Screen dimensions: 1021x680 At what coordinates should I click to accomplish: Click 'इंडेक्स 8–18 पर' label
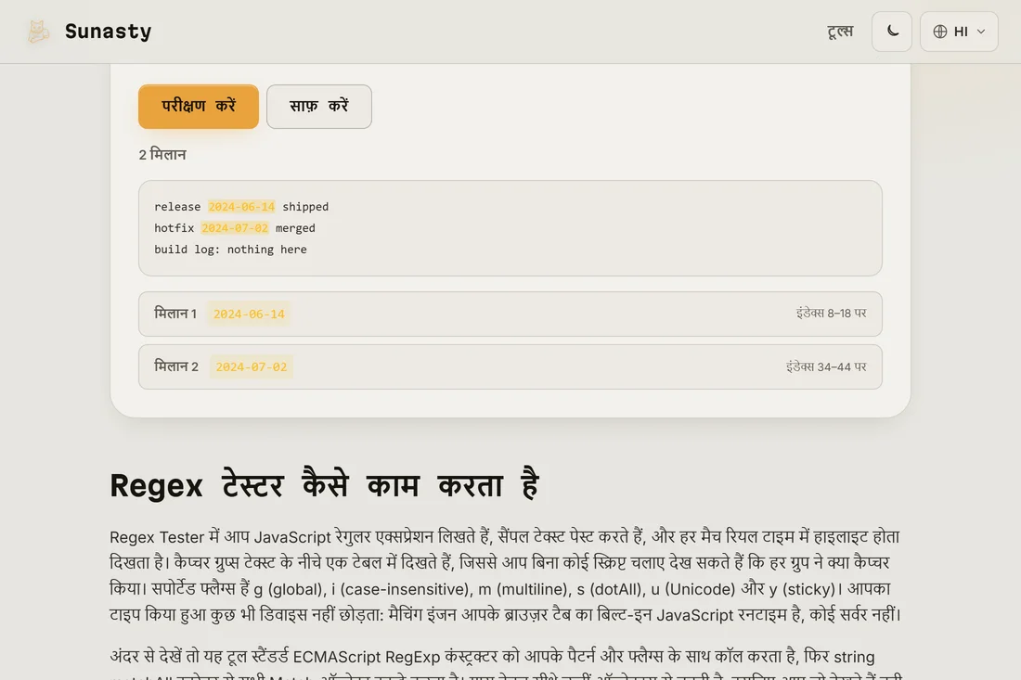[831, 313]
